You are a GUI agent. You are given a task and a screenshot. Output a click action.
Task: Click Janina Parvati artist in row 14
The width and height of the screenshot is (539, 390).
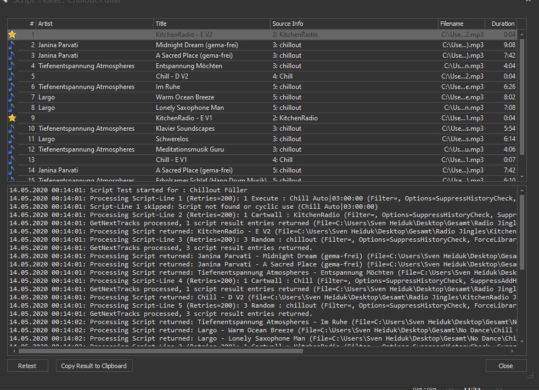[x=58, y=170]
